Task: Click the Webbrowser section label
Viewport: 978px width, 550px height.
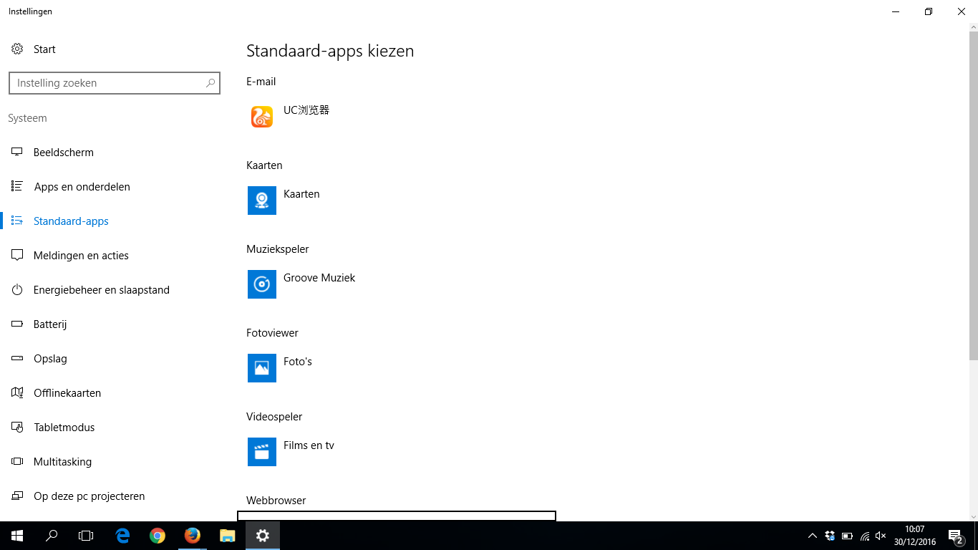Action: tap(276, 501)
